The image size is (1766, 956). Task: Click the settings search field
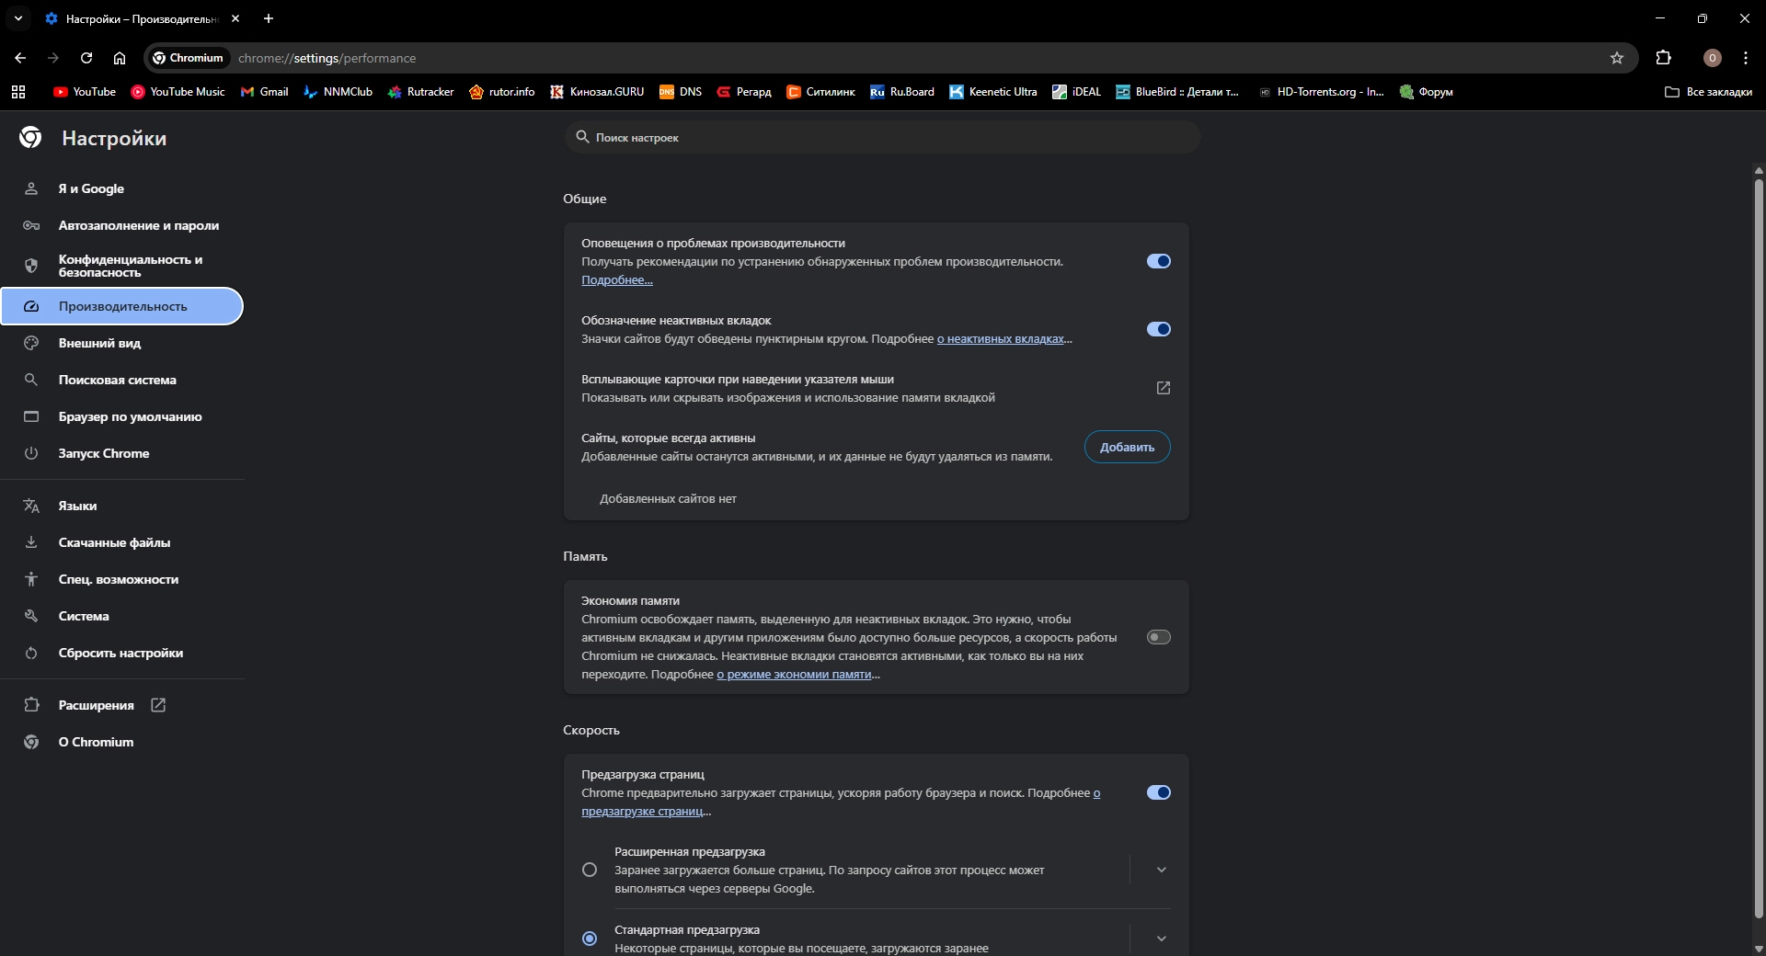click(883, 138)
